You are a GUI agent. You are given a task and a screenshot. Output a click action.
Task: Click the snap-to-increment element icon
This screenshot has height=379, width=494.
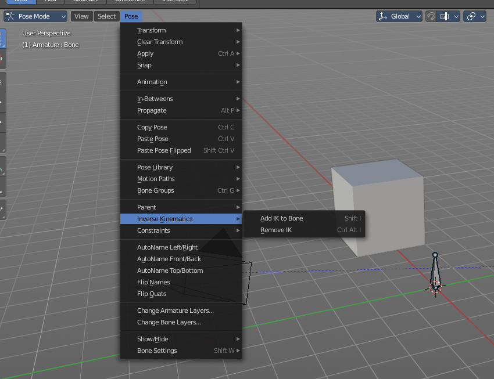tap(444, 16)
